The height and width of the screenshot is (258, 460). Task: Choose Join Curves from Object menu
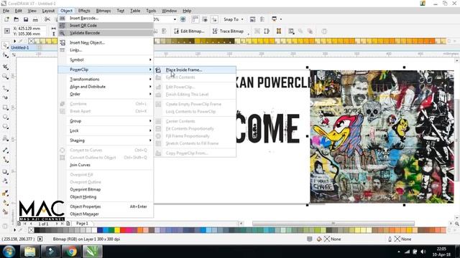pos(106,165)
